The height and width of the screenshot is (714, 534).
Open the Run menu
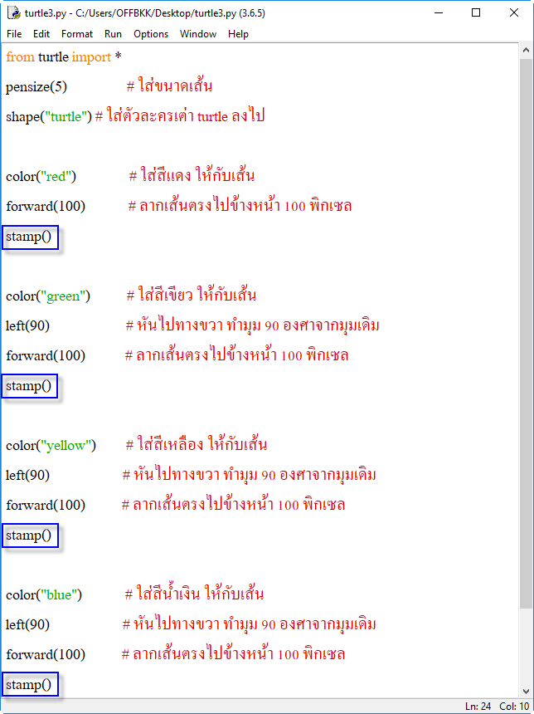click(x=113, y=34)
